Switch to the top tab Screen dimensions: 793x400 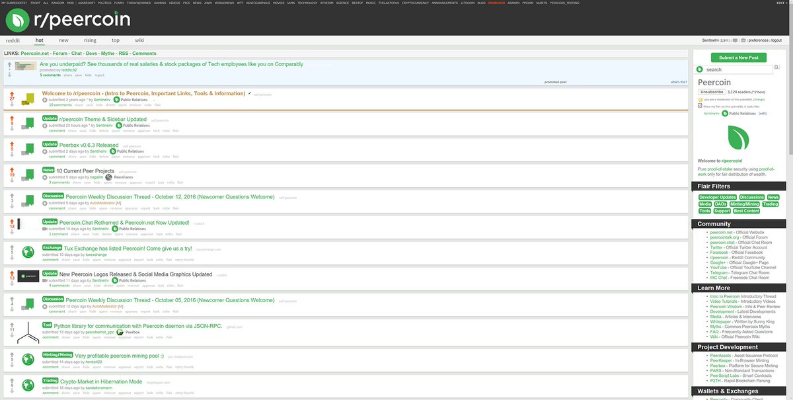point(116,40)
